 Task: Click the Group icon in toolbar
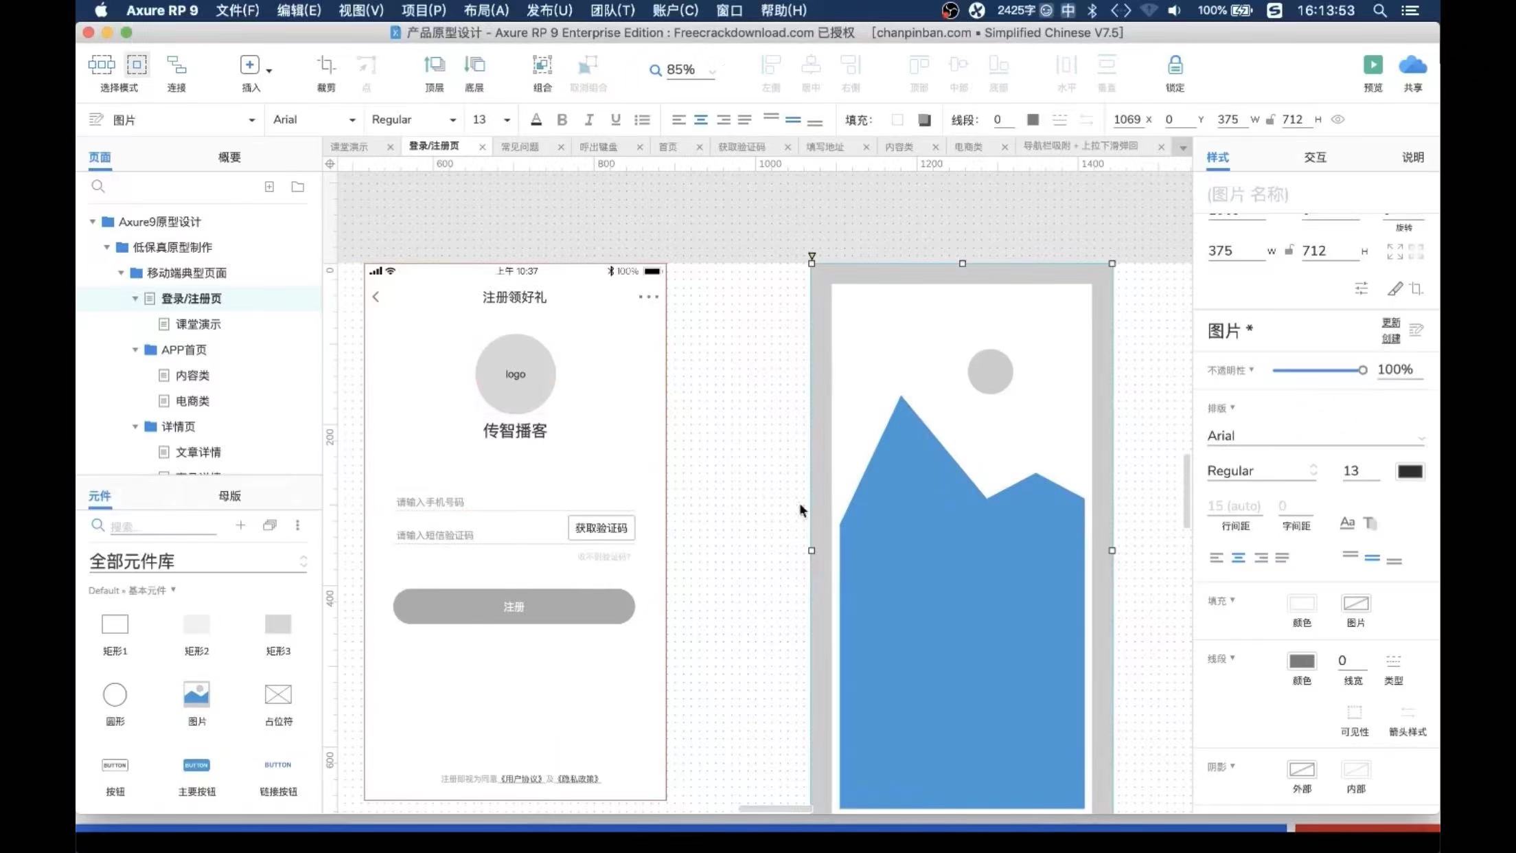(542, 65)
